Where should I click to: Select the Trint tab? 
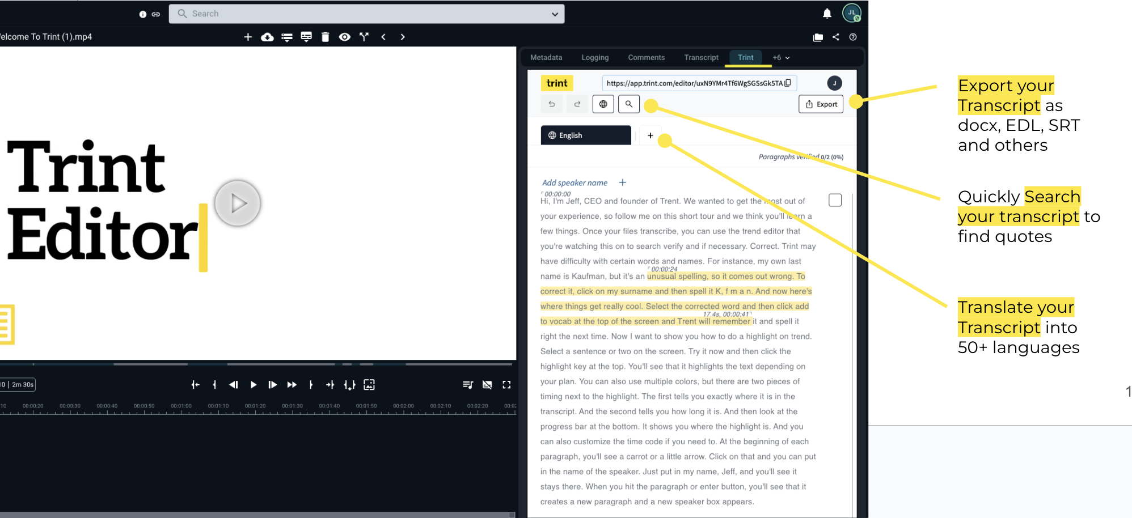(745, 57)
